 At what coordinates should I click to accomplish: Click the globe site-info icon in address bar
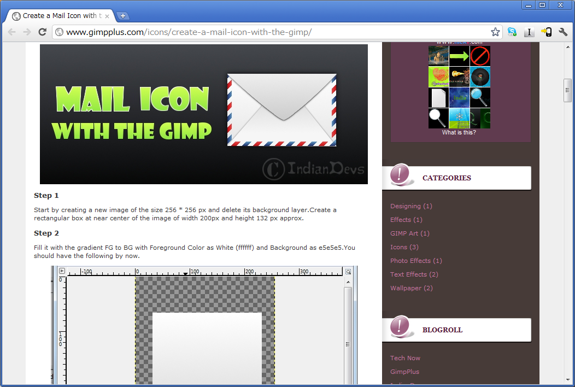pyautogui.click(x=59, y=32)
